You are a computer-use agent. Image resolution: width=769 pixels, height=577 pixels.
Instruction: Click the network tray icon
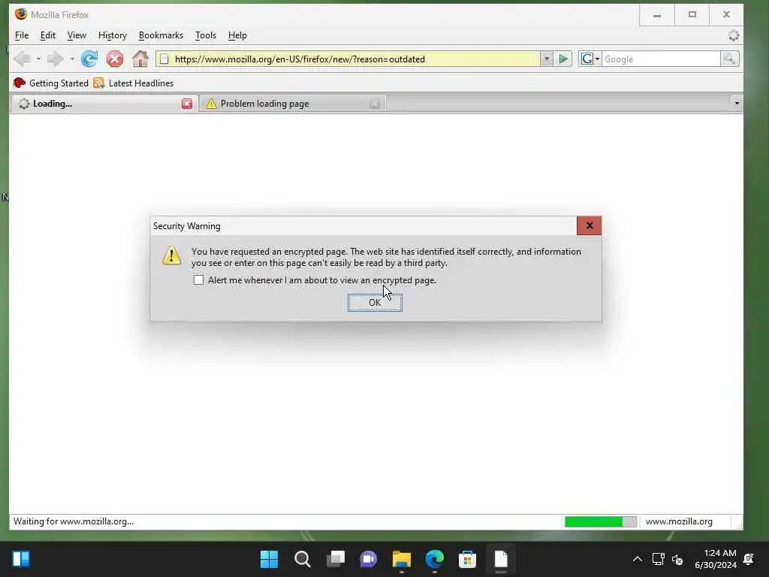(x=658, y=559)
